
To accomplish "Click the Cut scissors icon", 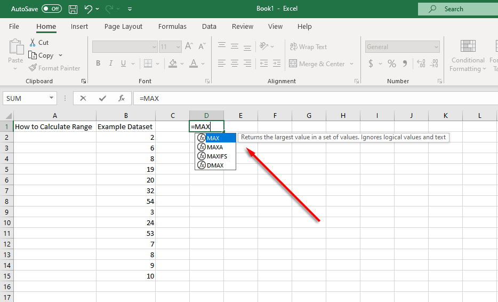I will tap(33, 42).
